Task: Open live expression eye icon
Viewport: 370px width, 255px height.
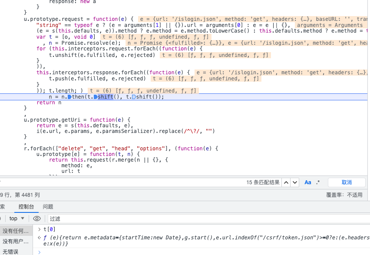Action: point(37,219)
